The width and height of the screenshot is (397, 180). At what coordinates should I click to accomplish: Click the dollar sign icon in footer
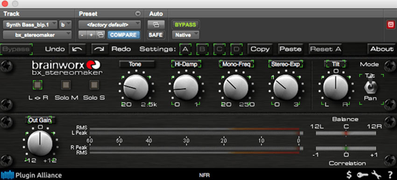pos(349,175)
